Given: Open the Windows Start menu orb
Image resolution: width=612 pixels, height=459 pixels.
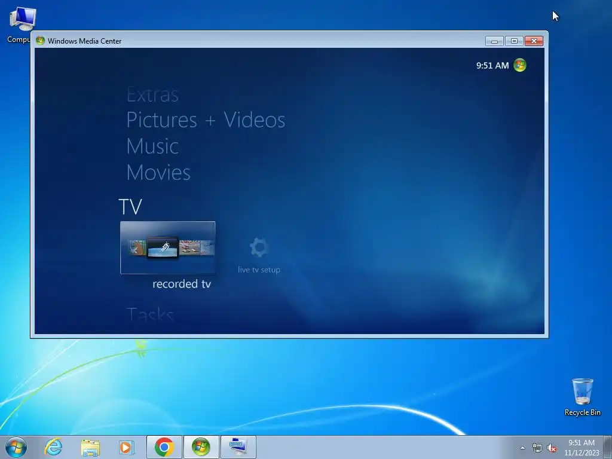Looking at the screenshot, I should pos(16,447).
